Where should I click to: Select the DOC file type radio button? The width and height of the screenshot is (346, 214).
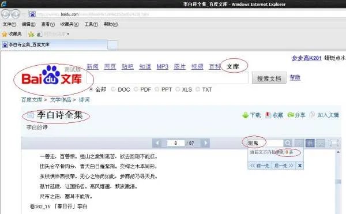tap(114, 89)
